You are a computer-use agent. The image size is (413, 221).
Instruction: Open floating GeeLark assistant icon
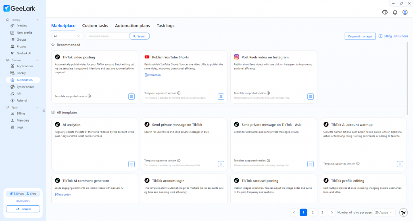click(403, 212)
